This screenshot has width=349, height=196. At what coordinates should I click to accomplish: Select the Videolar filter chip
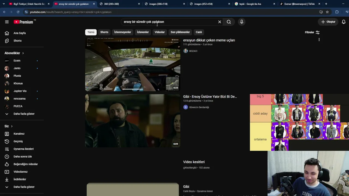(160, 32)
